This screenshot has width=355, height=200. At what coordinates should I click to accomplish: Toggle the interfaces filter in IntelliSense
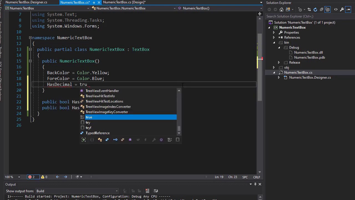tap(115, 140)
